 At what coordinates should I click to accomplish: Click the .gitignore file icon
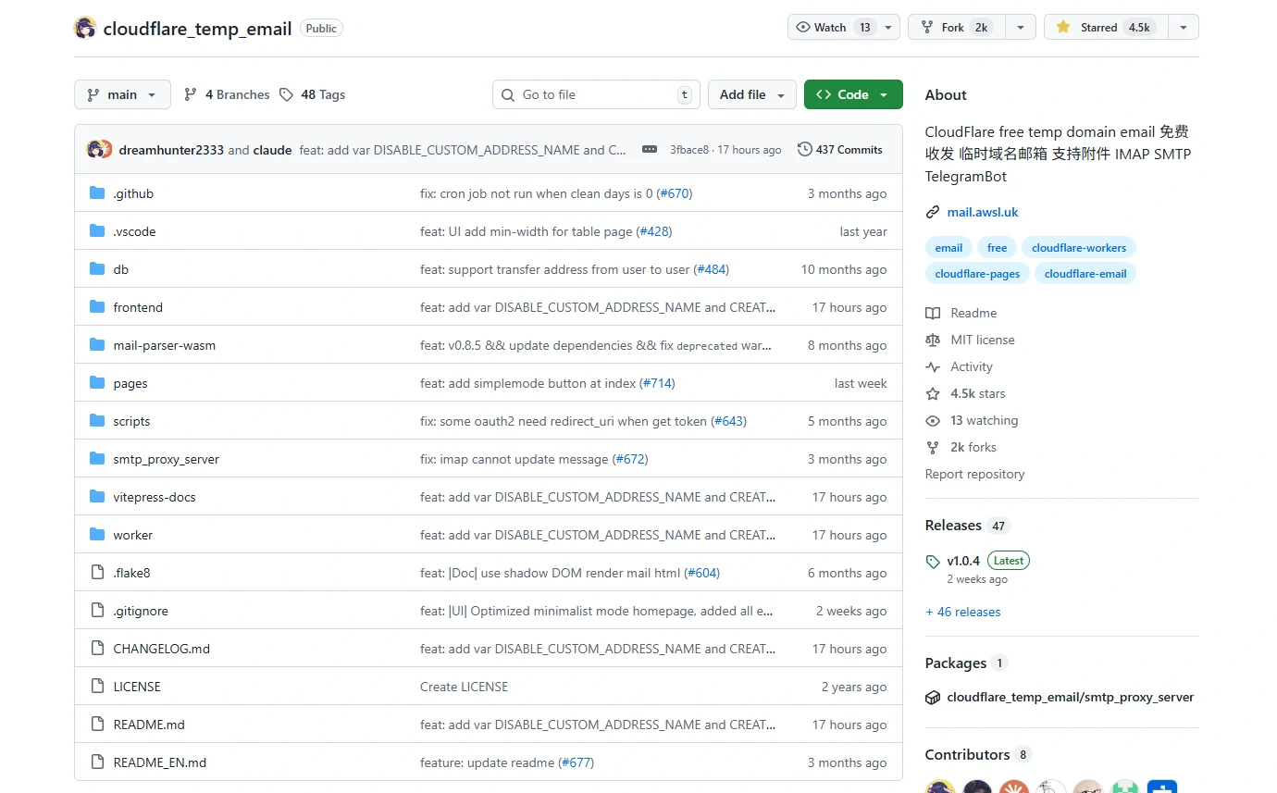pos(97,611)
